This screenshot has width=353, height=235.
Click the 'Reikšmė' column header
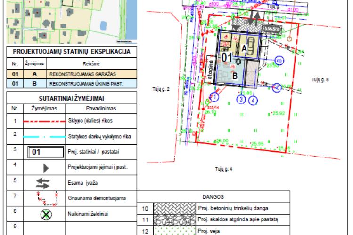(91, 64)
